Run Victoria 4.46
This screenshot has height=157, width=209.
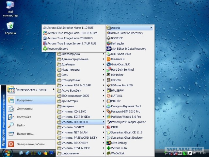[x=130, y=148]
